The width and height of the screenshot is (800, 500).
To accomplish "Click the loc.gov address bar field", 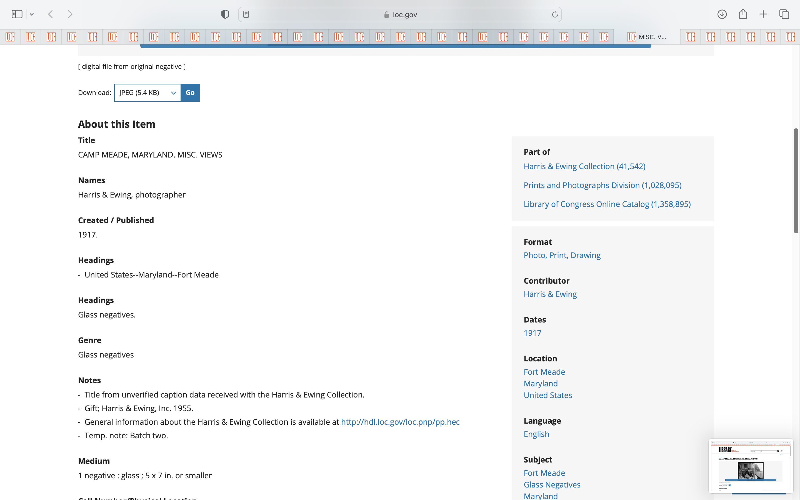I will pyautogui.click(x=400, y=14).
